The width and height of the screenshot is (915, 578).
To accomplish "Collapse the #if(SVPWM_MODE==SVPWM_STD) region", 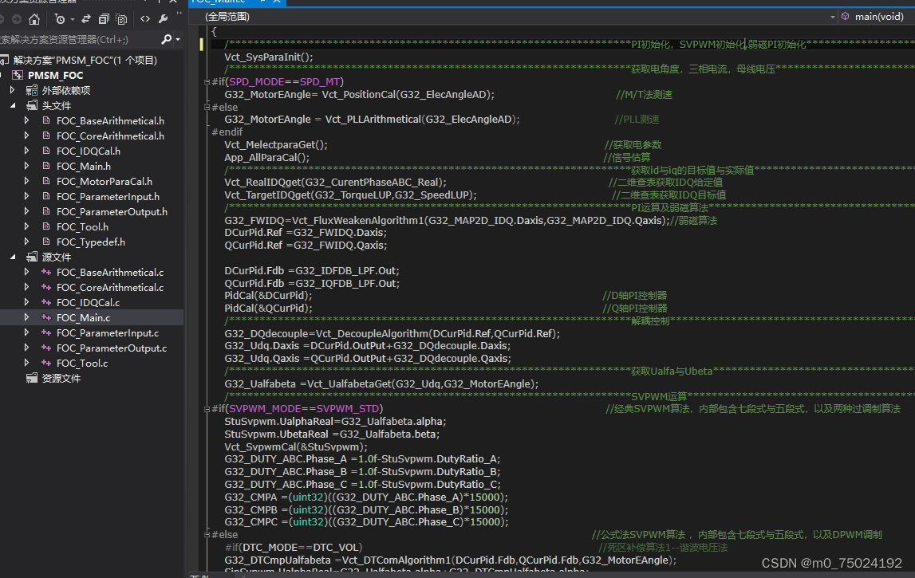I will [x=207, y=409].
